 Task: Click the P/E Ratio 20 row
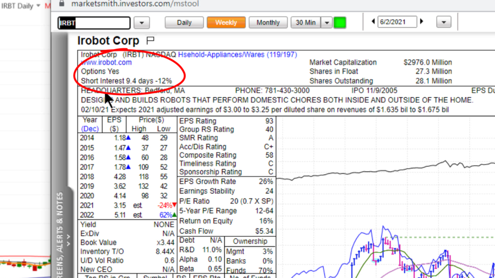[226, 201]
